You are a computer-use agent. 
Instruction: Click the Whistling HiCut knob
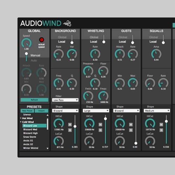pos(89,123)
